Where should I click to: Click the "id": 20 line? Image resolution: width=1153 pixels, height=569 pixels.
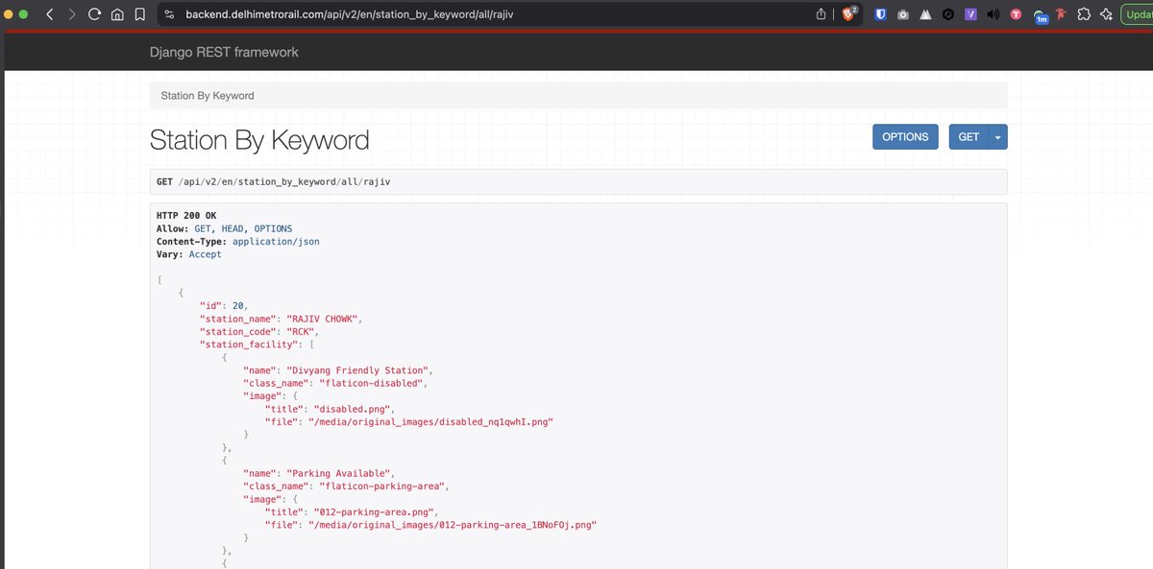point(224,305)
